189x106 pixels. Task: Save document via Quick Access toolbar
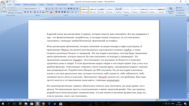(7, 1)
